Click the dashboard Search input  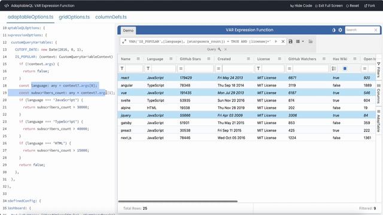pos(359,30)
